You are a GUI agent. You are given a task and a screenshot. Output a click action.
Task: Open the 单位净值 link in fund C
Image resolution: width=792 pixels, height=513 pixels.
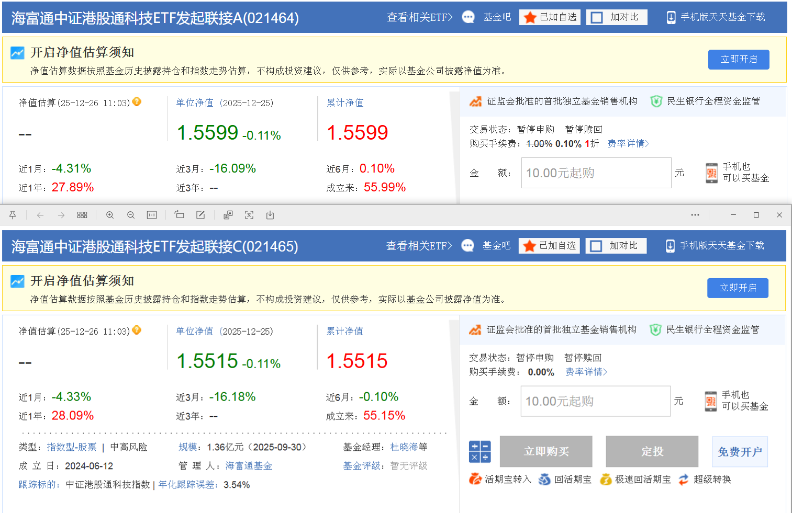195,332
